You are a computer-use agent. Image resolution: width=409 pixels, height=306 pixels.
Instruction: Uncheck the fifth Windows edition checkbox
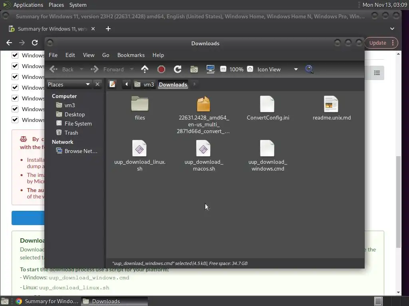(15, 98)
